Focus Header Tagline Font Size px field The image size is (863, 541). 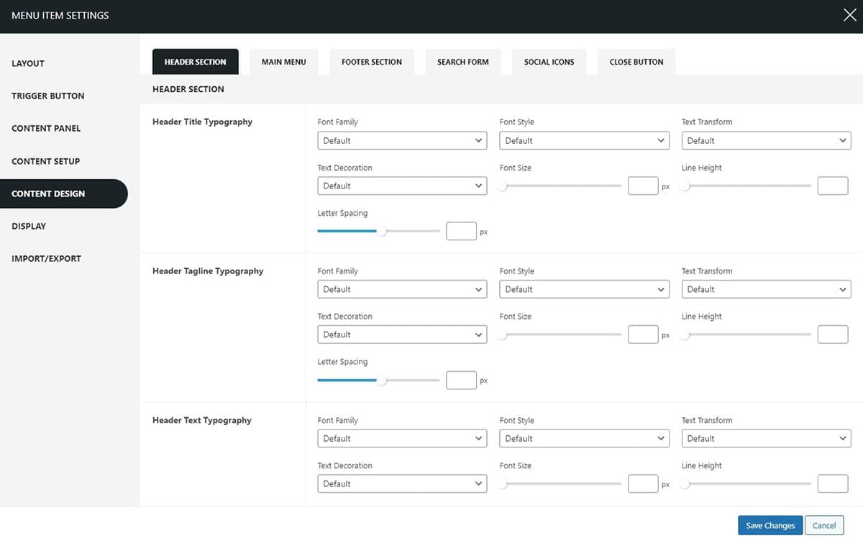click(643, 335)
